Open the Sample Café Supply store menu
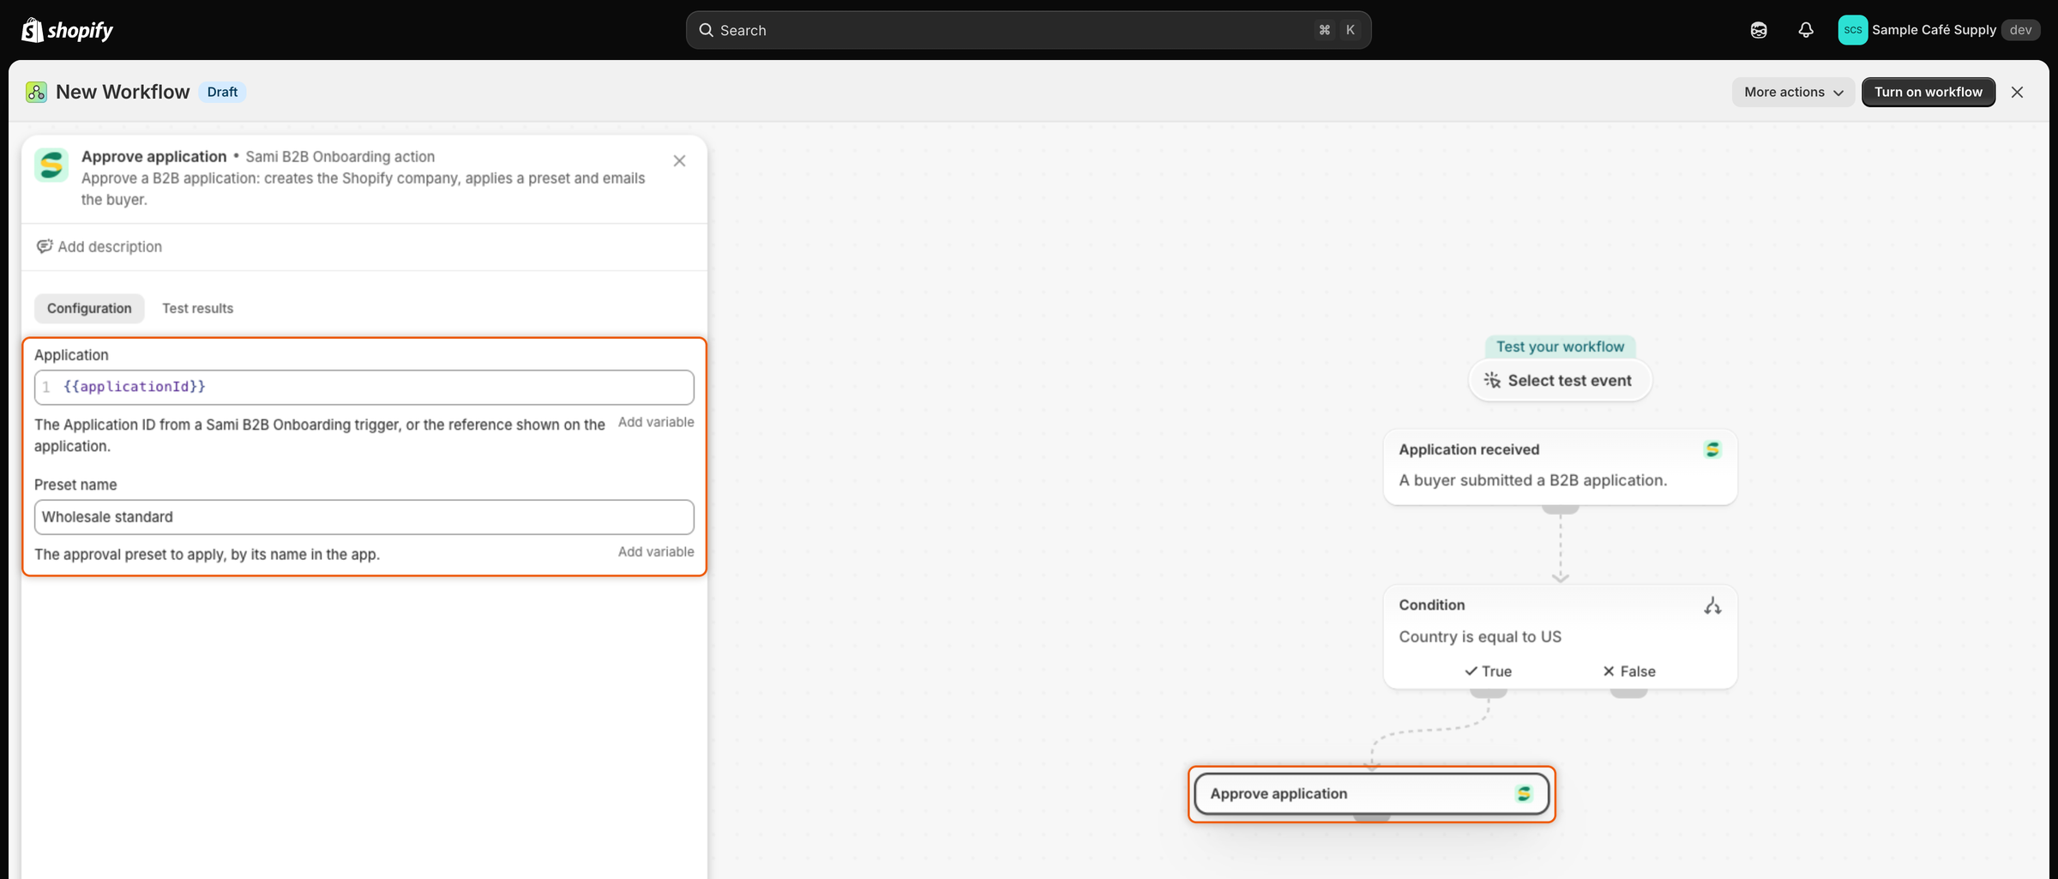 (x=1940, y=30)
